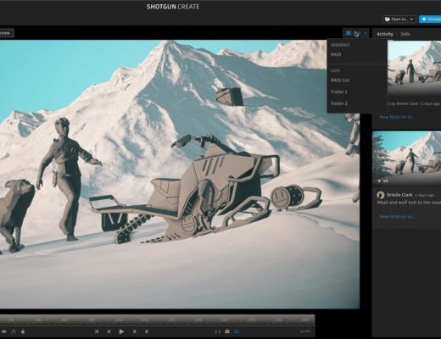This screenshot has height=339, width=441.
Task: Click the list view icon above the viewer
Action: [x=349, y=33]
